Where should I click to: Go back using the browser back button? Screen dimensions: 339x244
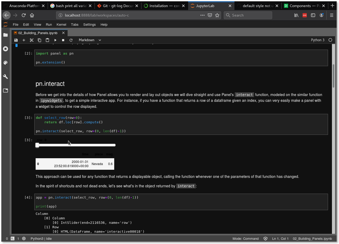7,15
